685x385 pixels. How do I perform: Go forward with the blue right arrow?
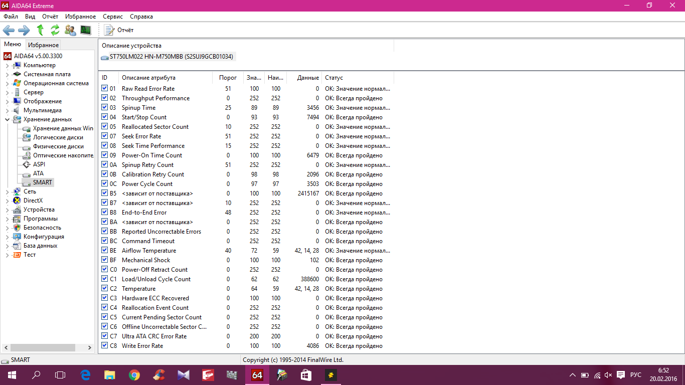(24, 30)
